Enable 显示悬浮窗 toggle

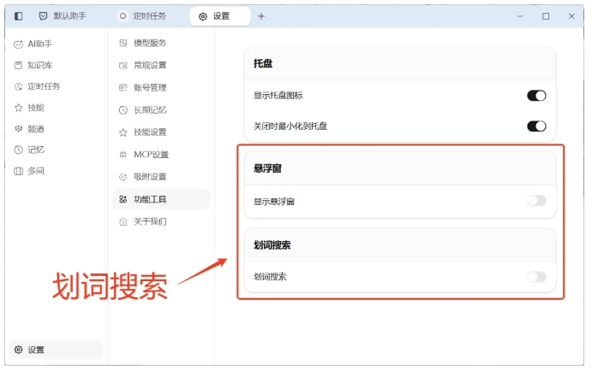536,201
